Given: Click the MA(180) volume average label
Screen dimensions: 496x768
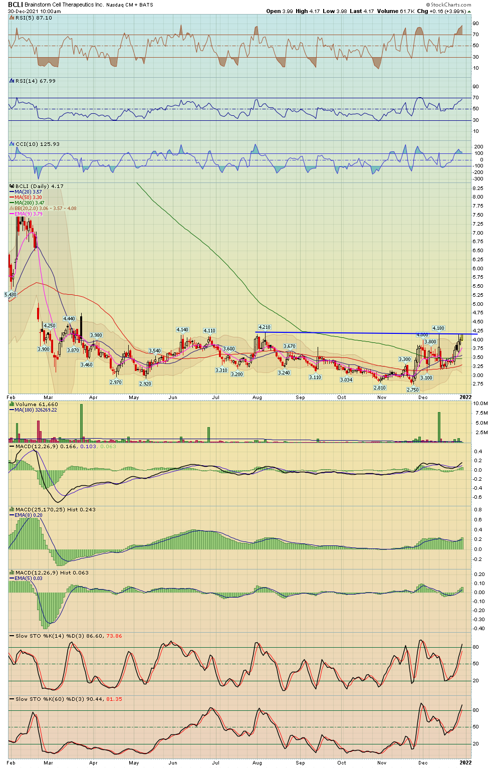Looking at the screenshot, I should 35,410.
